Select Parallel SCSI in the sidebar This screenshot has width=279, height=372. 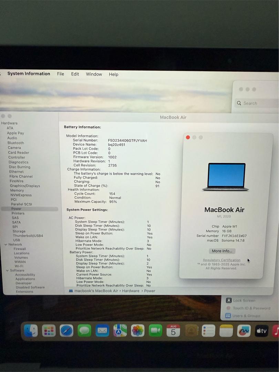tap(22, 204)
